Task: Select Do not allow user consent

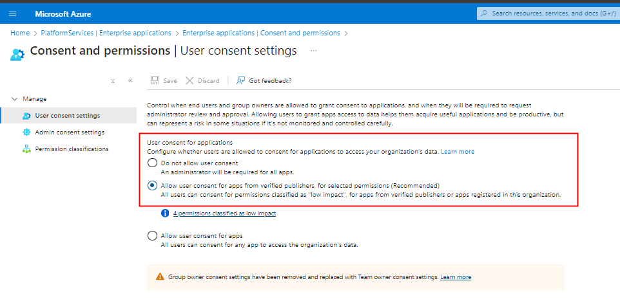Action: 152,163
